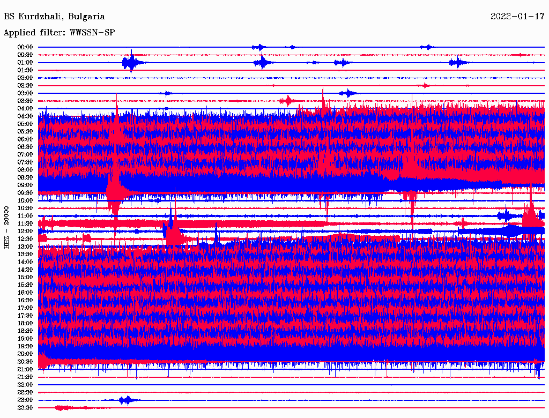
Task: Click the station title BS Kurdzhali, Bulgaria
Action: click(x=54, y=17)
